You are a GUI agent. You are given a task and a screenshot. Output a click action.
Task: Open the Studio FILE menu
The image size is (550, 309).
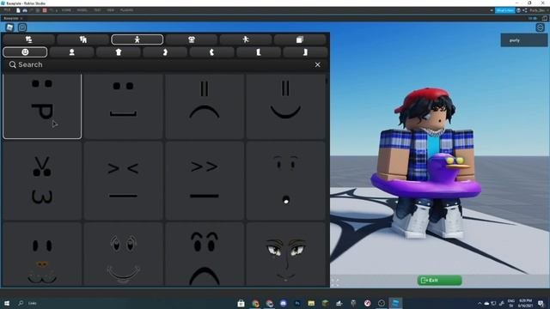tap(7, 10)
